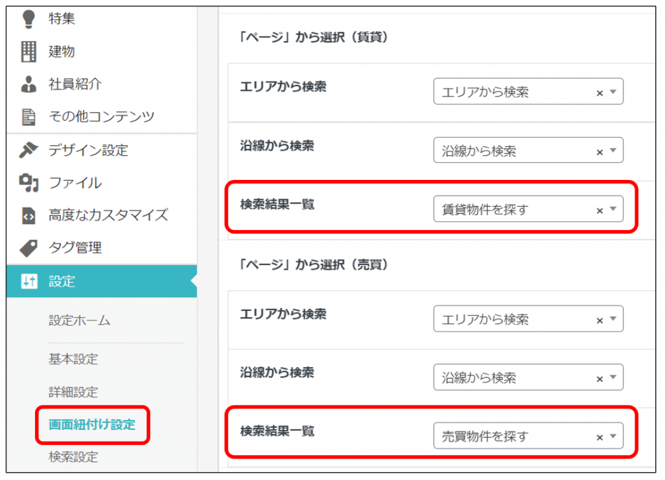Click the tag icon beside タグ管理
The height and width of the screenshot is (480, 665).
point(29,248)
